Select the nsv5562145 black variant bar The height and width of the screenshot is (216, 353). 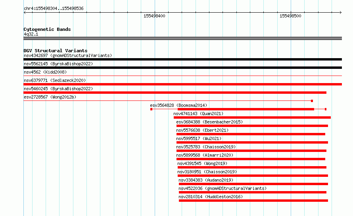tap(182, 68)
